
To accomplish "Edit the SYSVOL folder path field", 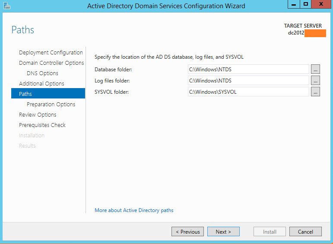I will pos(248,92).
